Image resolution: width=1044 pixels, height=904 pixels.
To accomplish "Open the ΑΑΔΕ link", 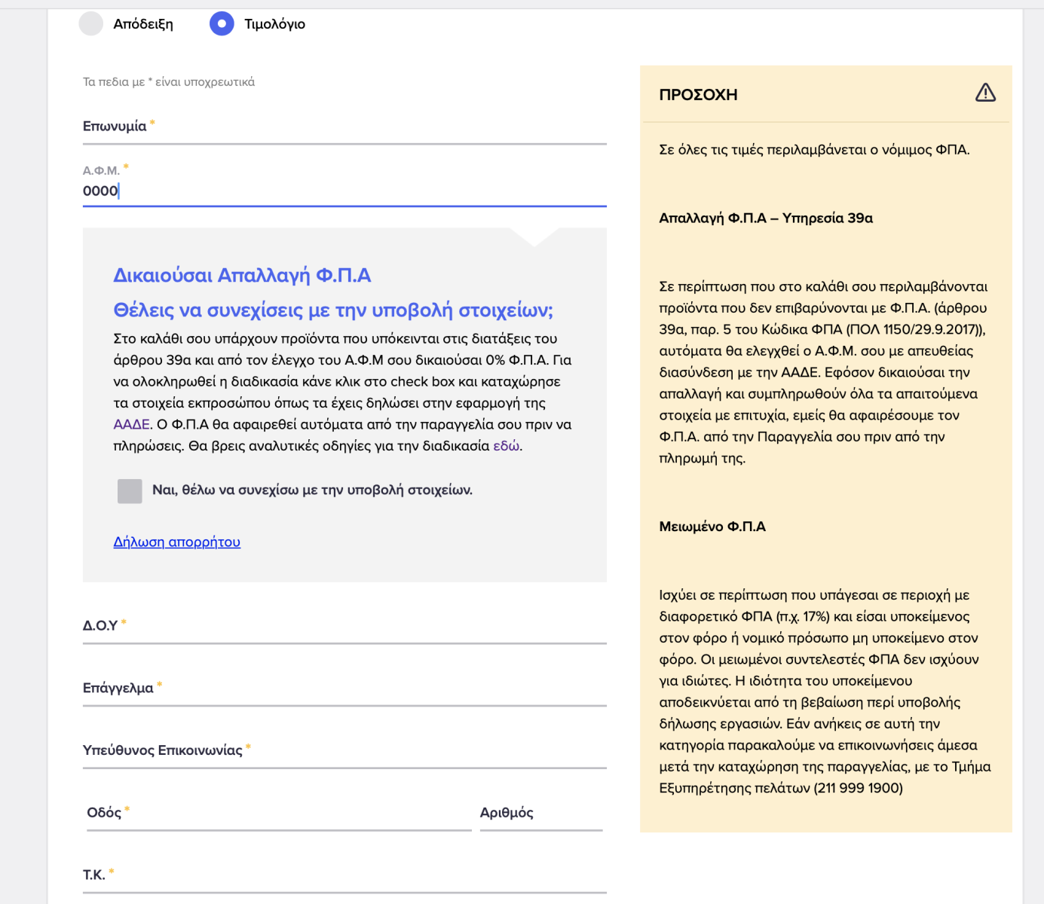I will (x=131, y=425).
